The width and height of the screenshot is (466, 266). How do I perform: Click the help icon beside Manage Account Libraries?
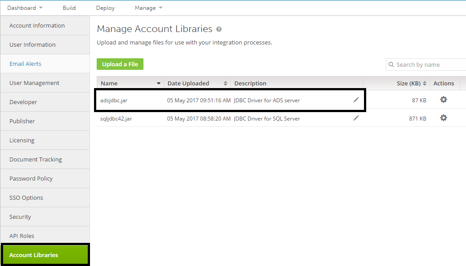coord(218,29)
